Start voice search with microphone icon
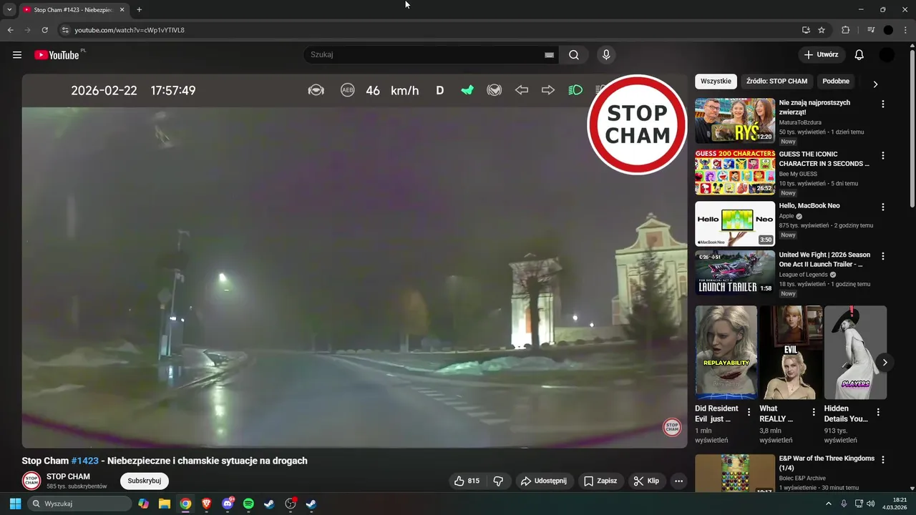Screen dimensions: 916x515 (606, 55)
